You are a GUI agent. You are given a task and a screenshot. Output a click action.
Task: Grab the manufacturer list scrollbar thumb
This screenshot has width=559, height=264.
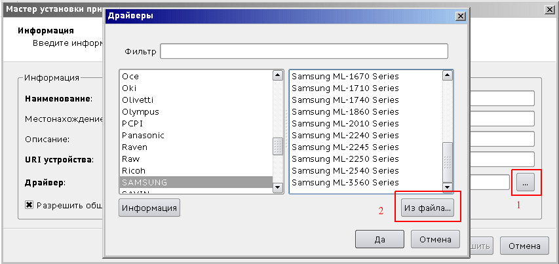coord(278,147)
